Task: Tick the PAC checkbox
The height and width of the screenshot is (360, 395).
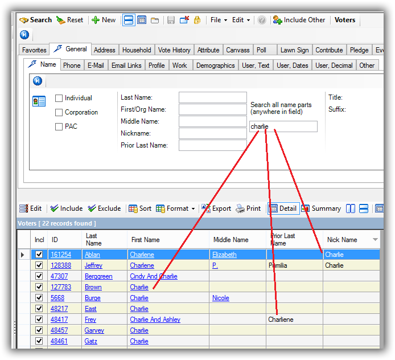Action: point(59,126)
